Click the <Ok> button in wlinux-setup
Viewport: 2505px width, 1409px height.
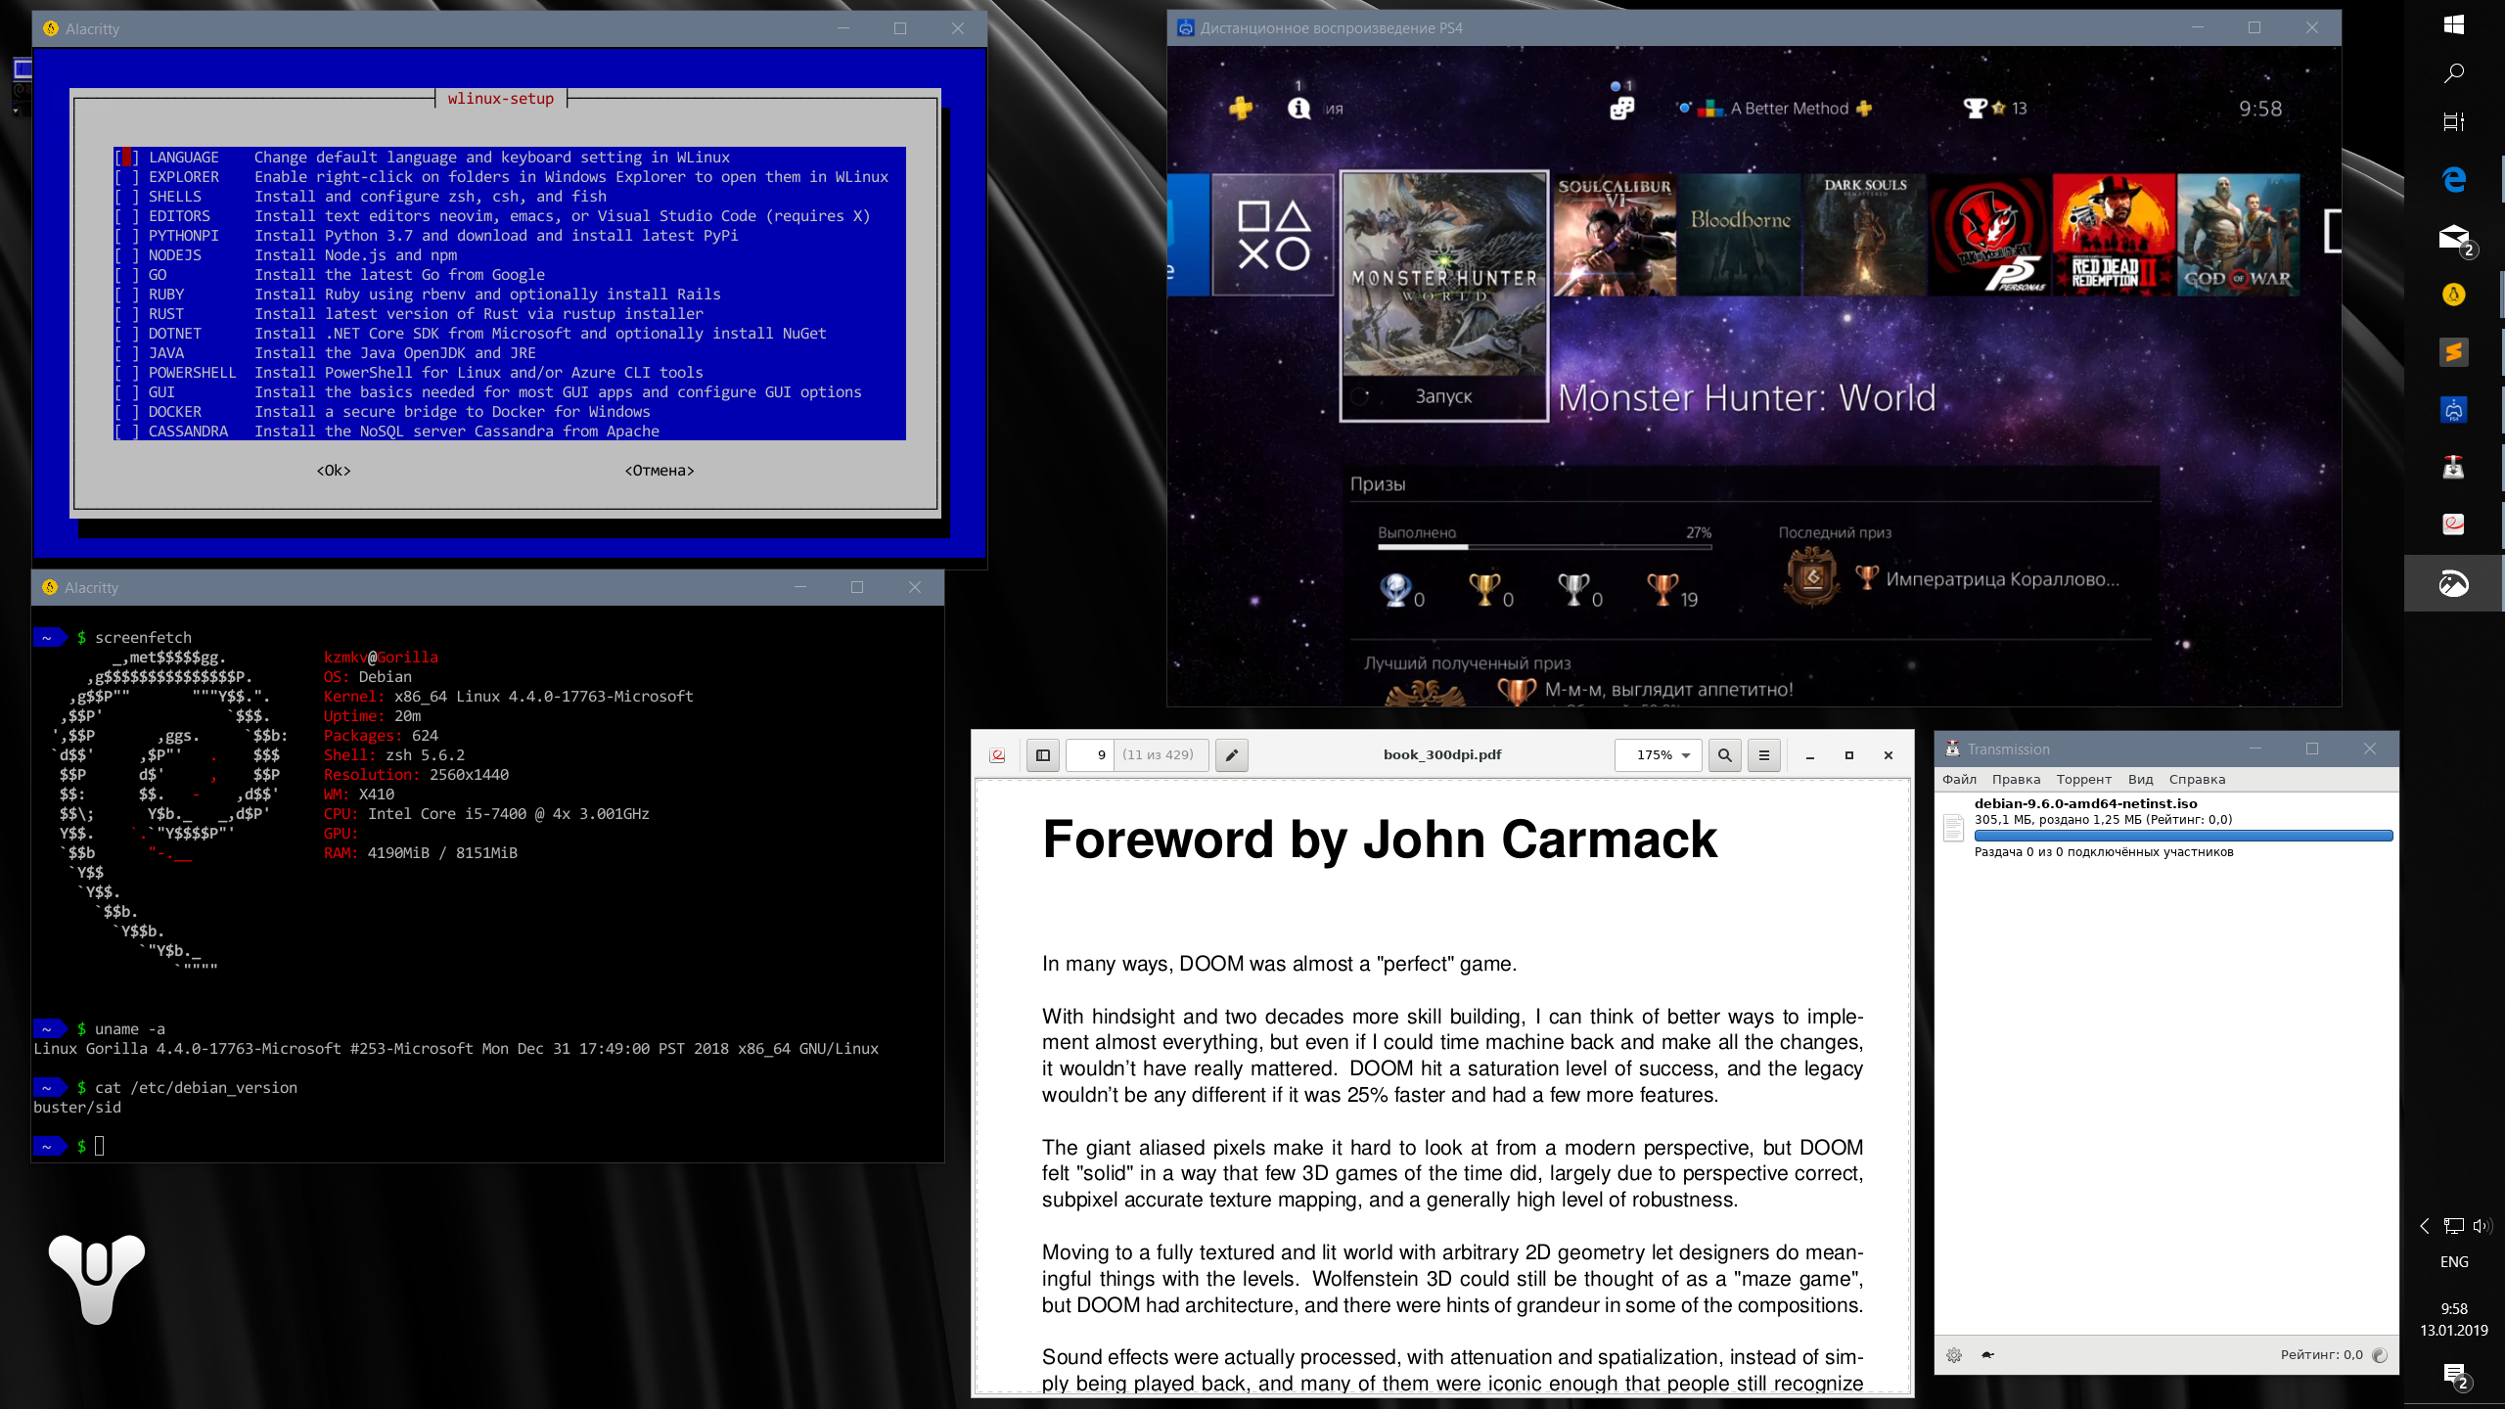334,471
